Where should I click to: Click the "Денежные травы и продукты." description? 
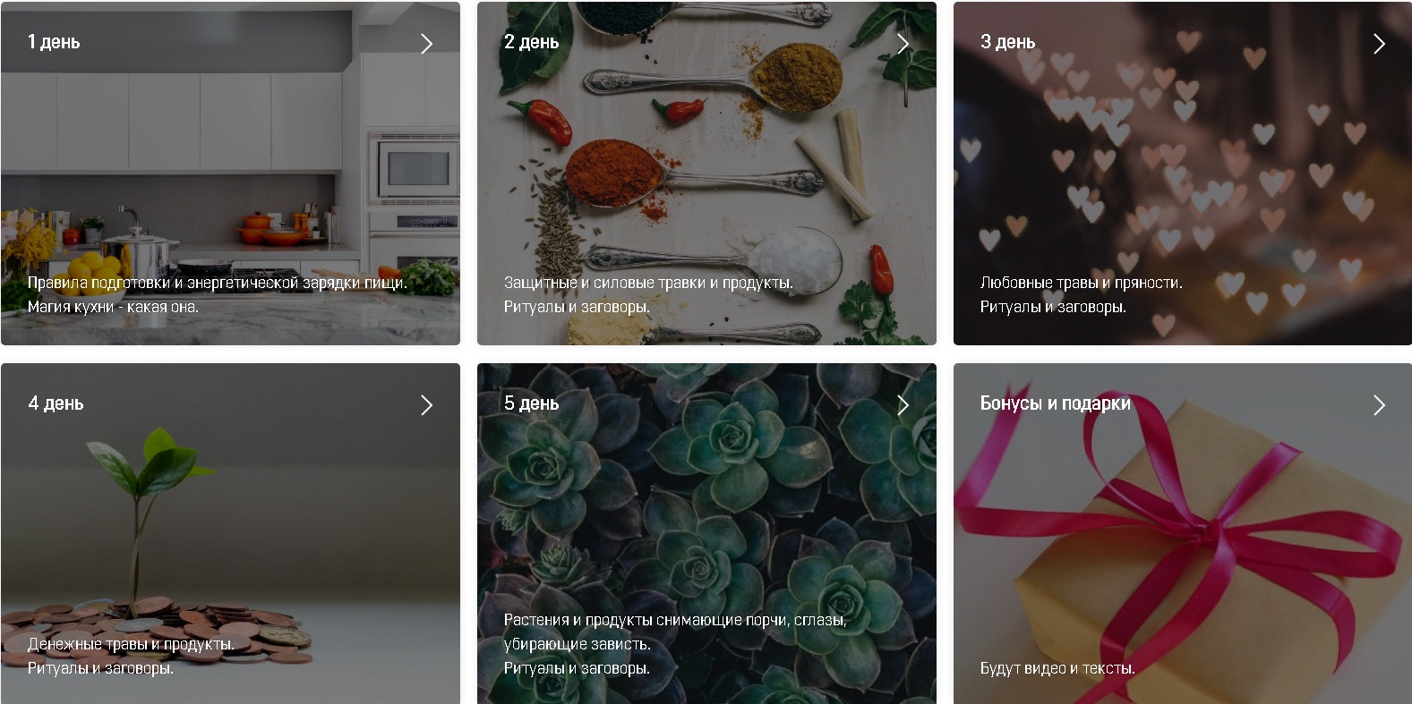point(131,644)
